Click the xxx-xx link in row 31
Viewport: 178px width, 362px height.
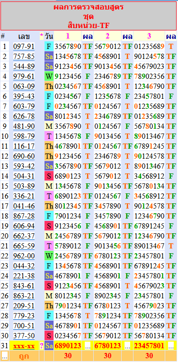point(24,346)
